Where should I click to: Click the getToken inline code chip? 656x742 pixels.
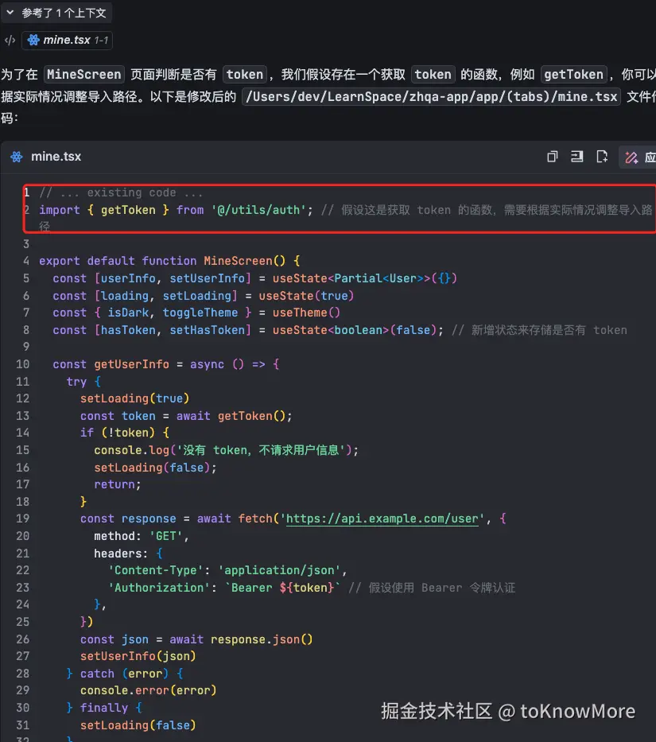[574, 74]
